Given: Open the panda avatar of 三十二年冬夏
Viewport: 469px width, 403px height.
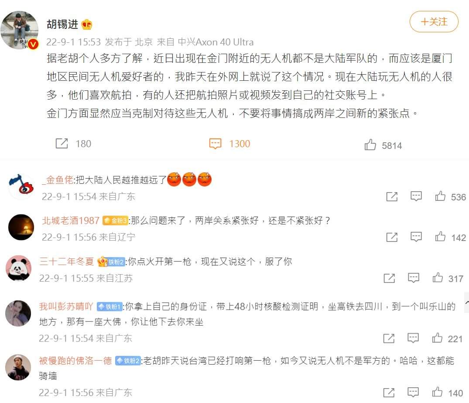Looking at the screenshot, I should tap(19, 268).
